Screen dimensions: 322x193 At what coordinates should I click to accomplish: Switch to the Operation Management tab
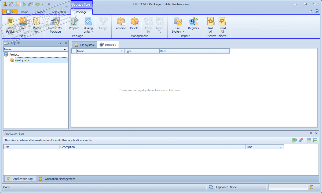(x=57, y=179)
